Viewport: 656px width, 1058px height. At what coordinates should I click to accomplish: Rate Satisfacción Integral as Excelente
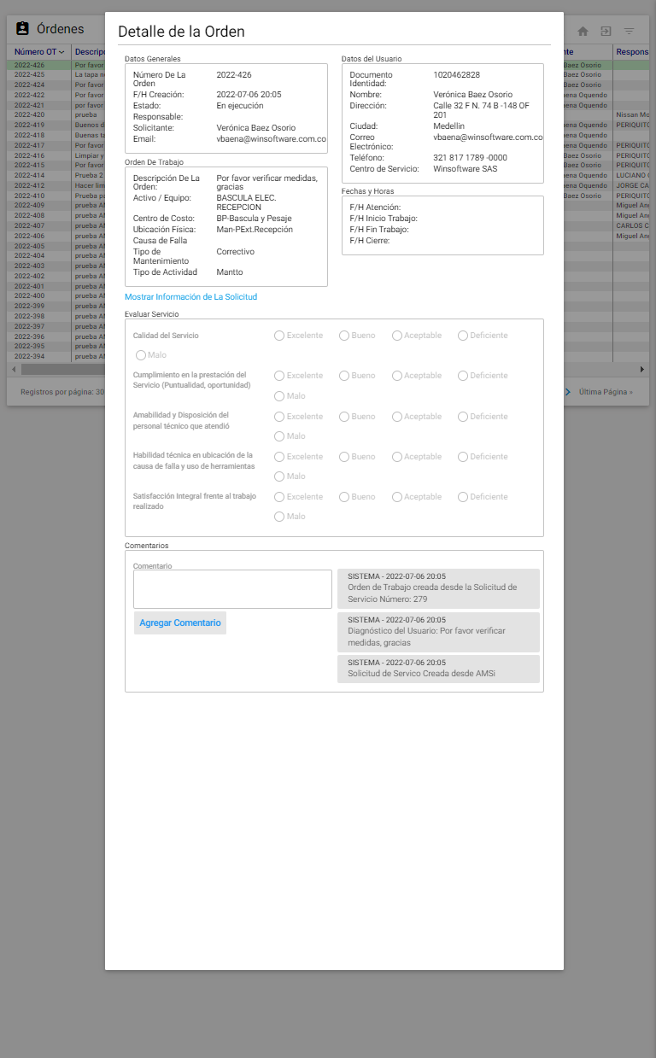(279, 497)
